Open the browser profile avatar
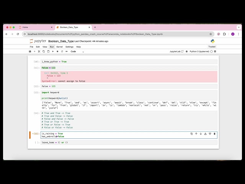 [x=233, y=34]
